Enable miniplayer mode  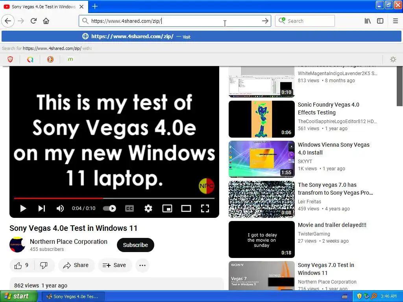click(x=167, y=208)
